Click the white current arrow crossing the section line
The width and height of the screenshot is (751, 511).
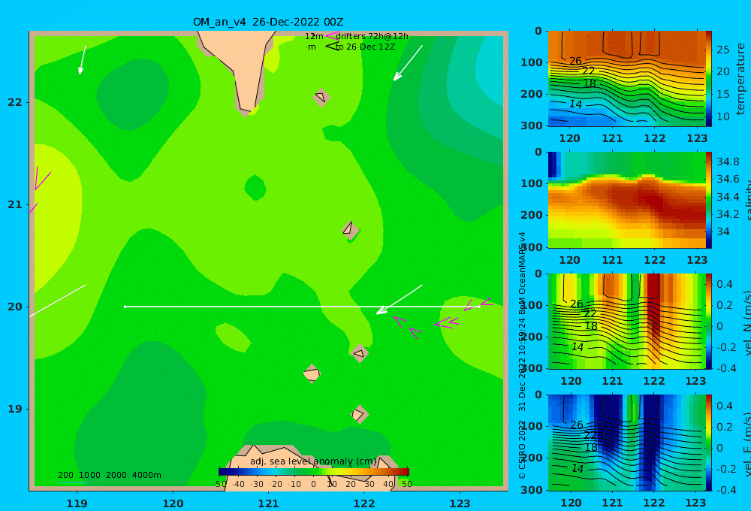pyautogui.click(x=400, y=300)
